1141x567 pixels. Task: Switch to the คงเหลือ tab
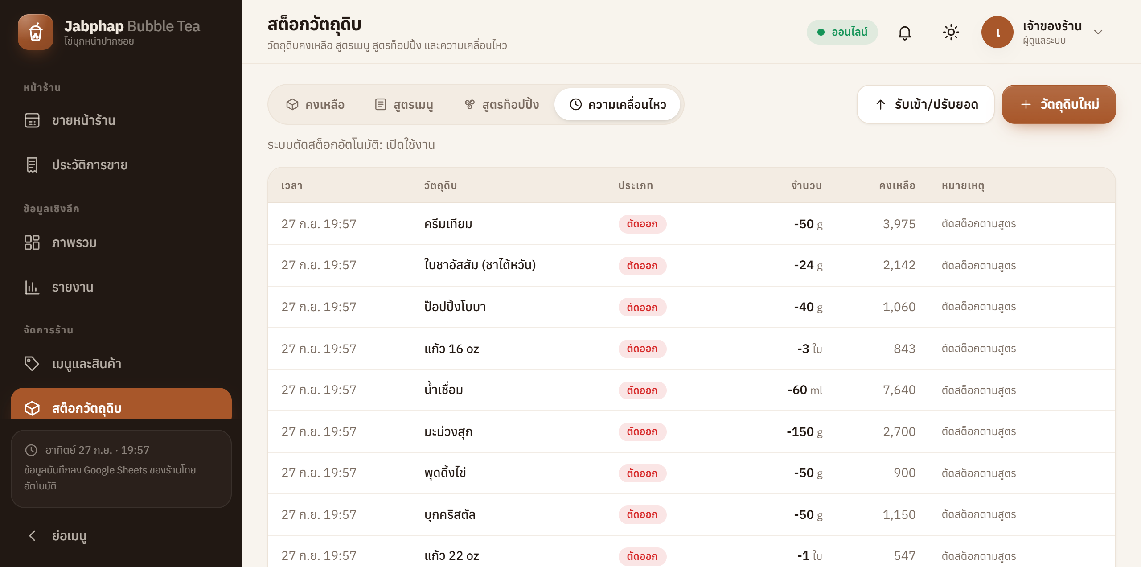click(316, 104)
